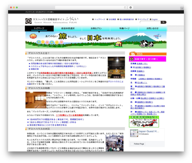
Task: Click the Japanese-style room photo
Action: pyautogui.click(x=36, y=100)
